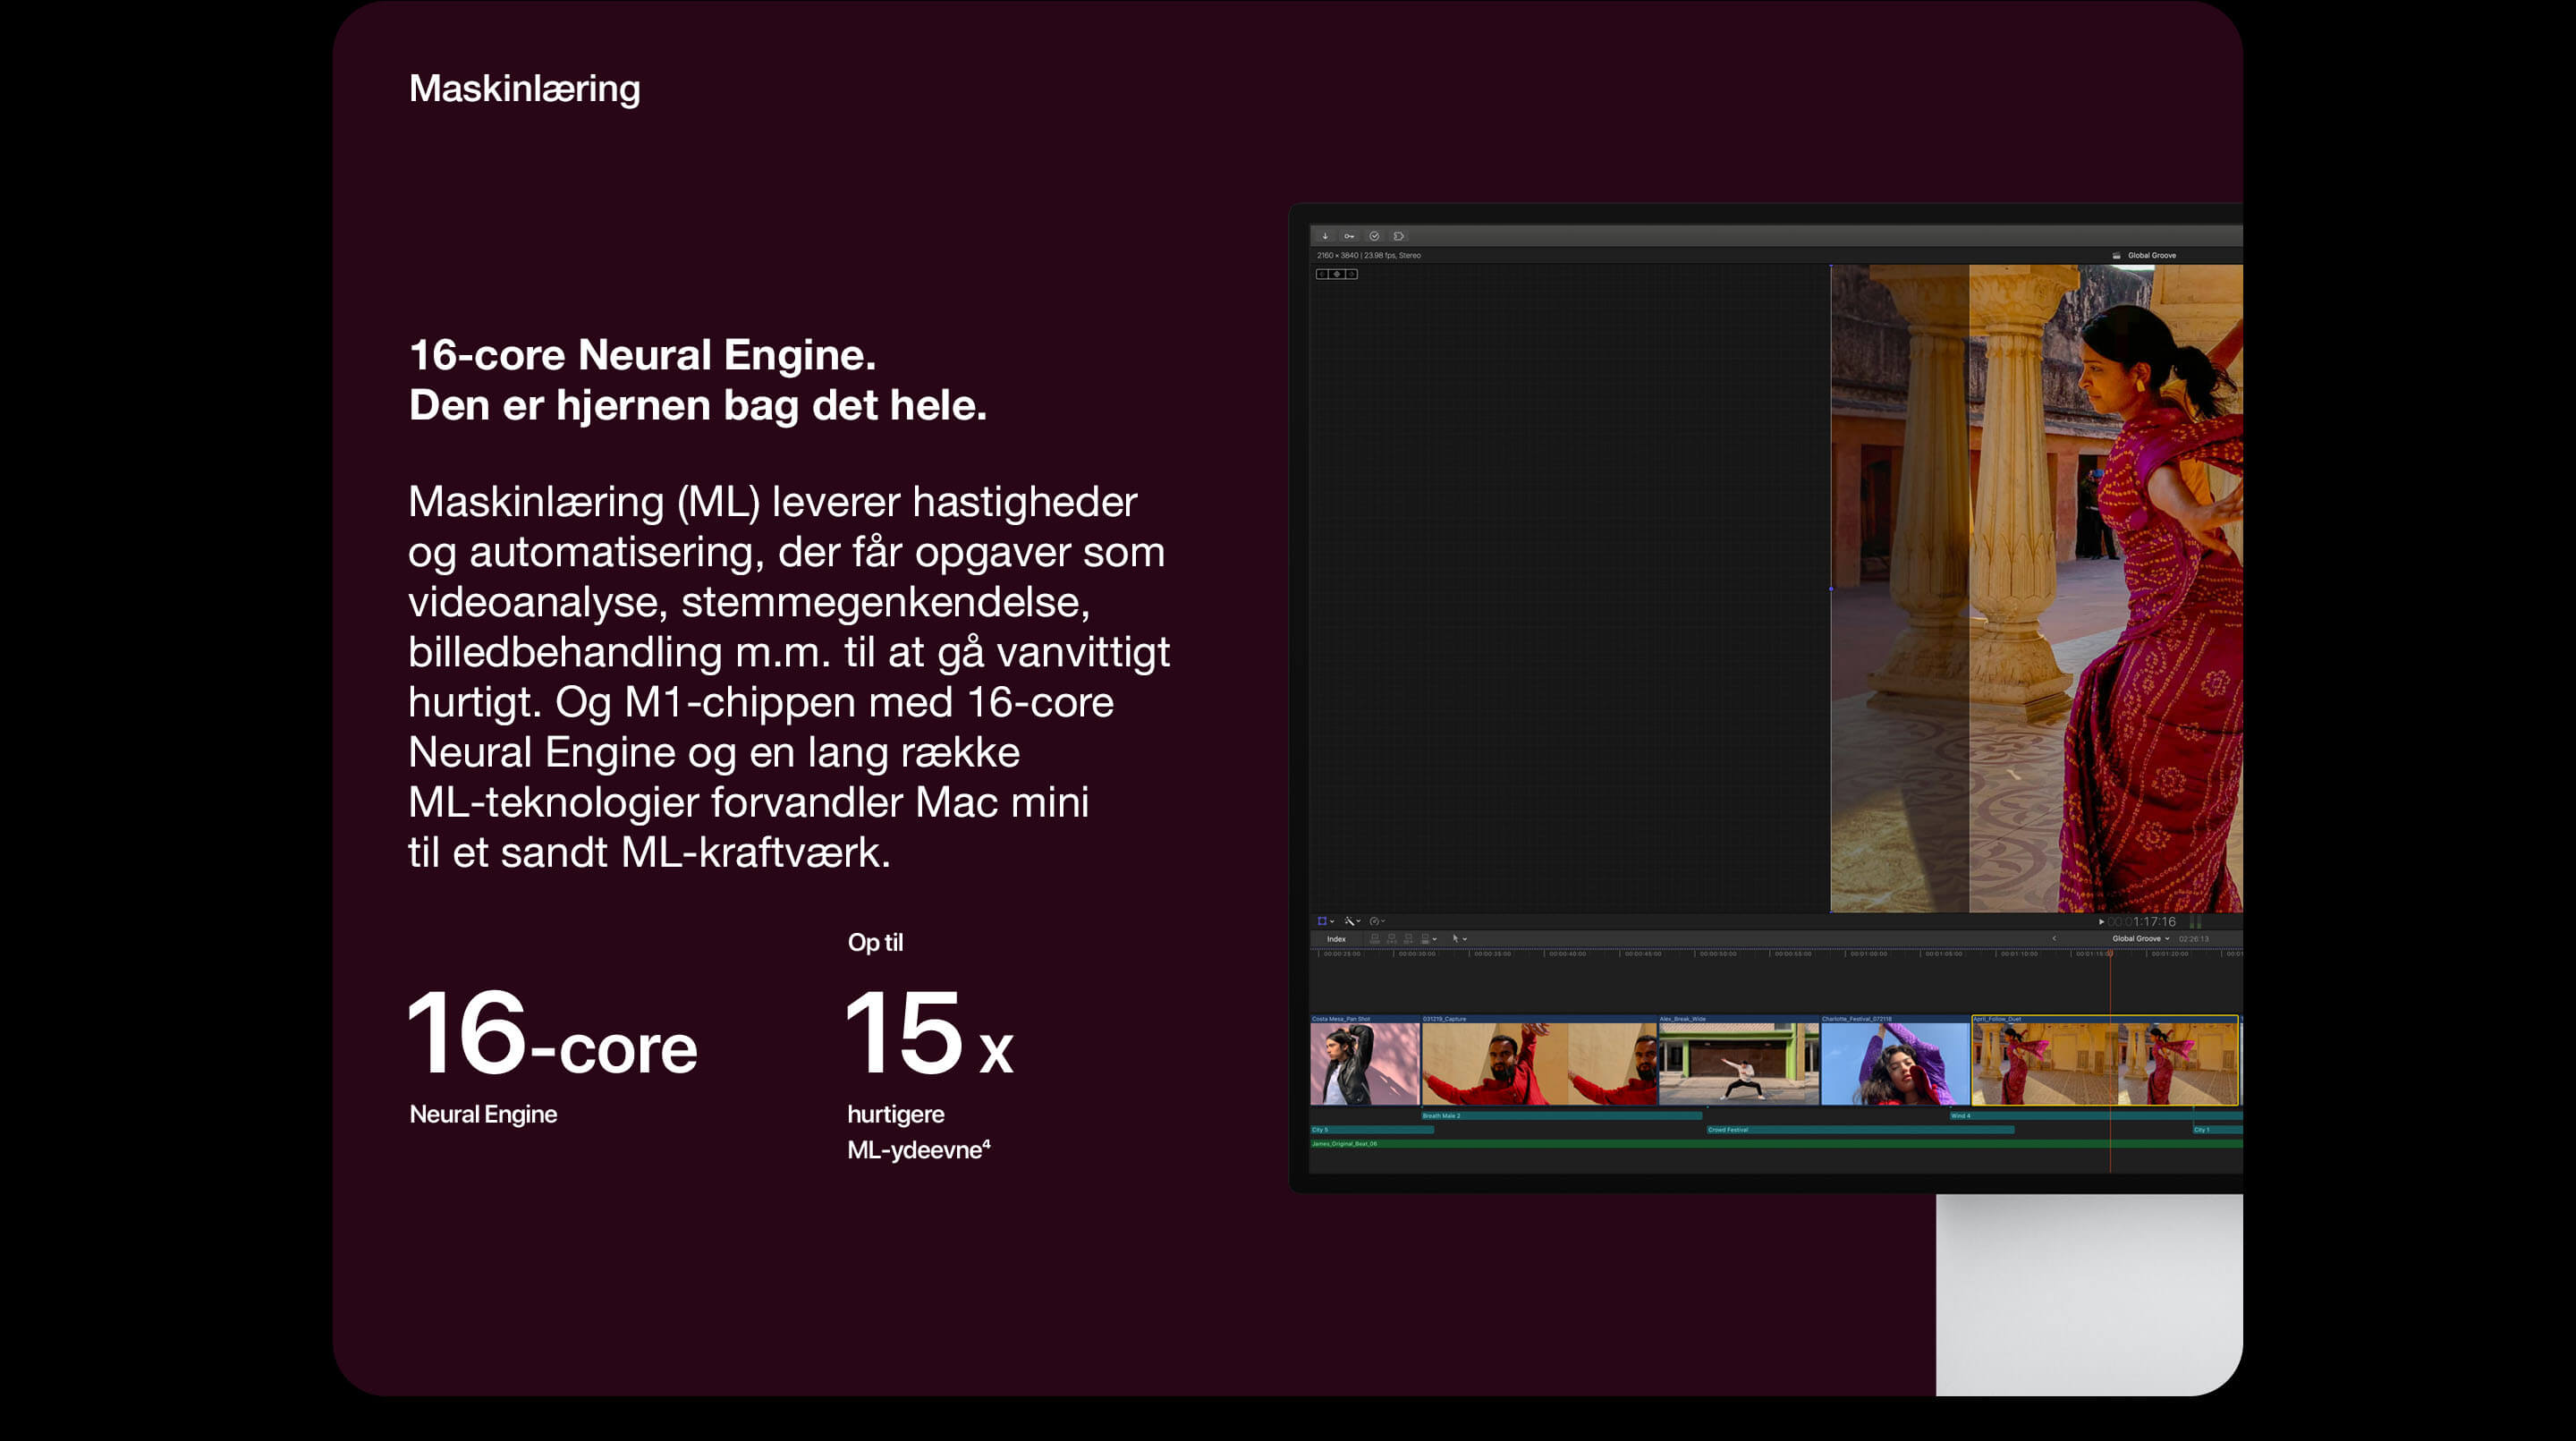
Task: Click the 02:26:13 project duration
Action: (x=2194, y=939)
